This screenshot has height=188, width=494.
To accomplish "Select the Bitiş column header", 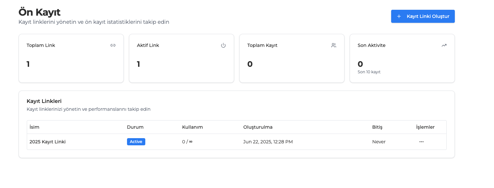I will click(x=377, y=127).
